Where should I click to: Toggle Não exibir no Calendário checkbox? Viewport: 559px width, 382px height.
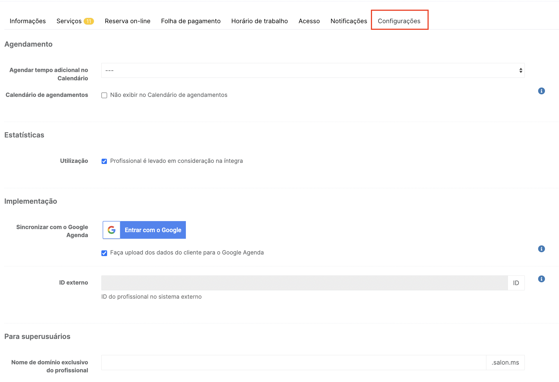(x=104, y=95)
